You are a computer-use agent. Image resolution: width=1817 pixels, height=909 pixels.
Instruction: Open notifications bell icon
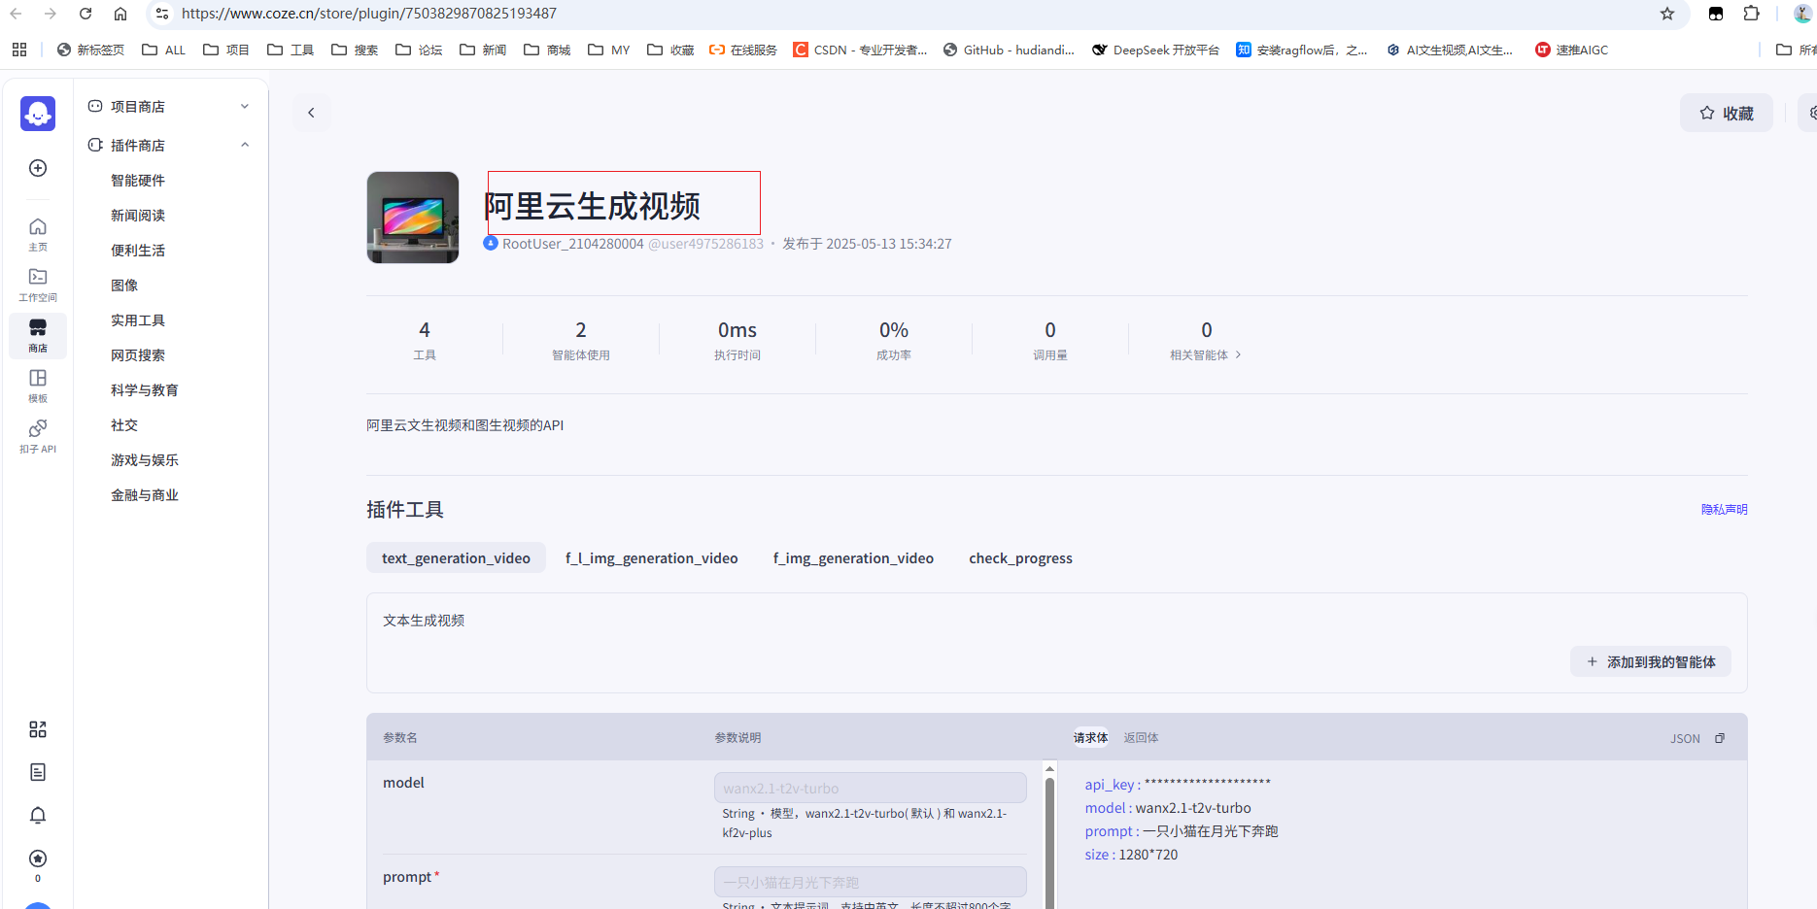click(38, 815)
